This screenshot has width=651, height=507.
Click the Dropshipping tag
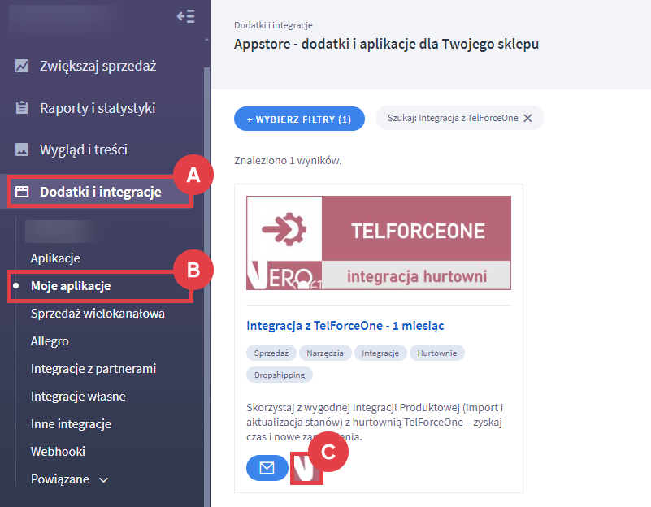click(280, 375)
